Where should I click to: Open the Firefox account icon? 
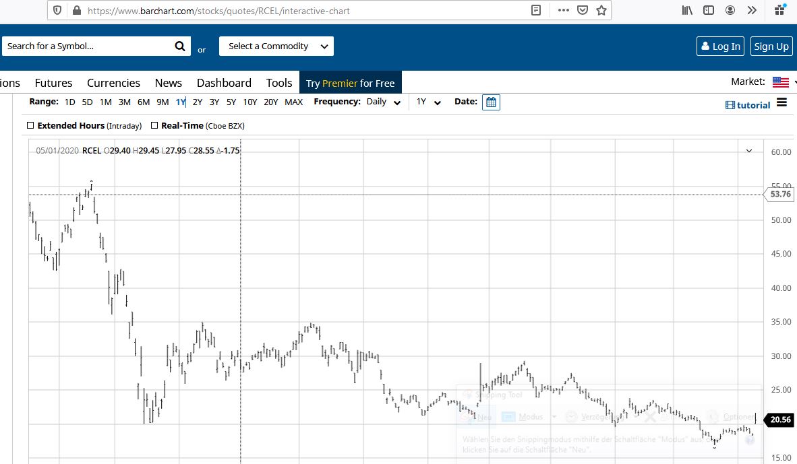pos(730,10)
